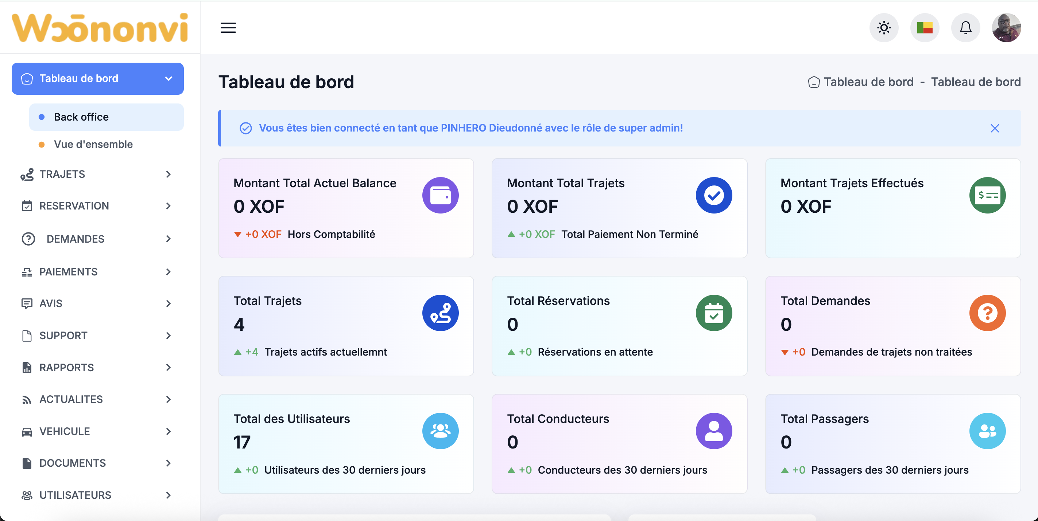Click the Trajets route icon in sidebar
The image size is (1038, 521).
[x=27, y=175]
